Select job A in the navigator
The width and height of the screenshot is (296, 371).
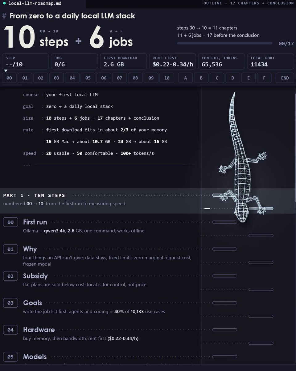[x=185, y=78]
